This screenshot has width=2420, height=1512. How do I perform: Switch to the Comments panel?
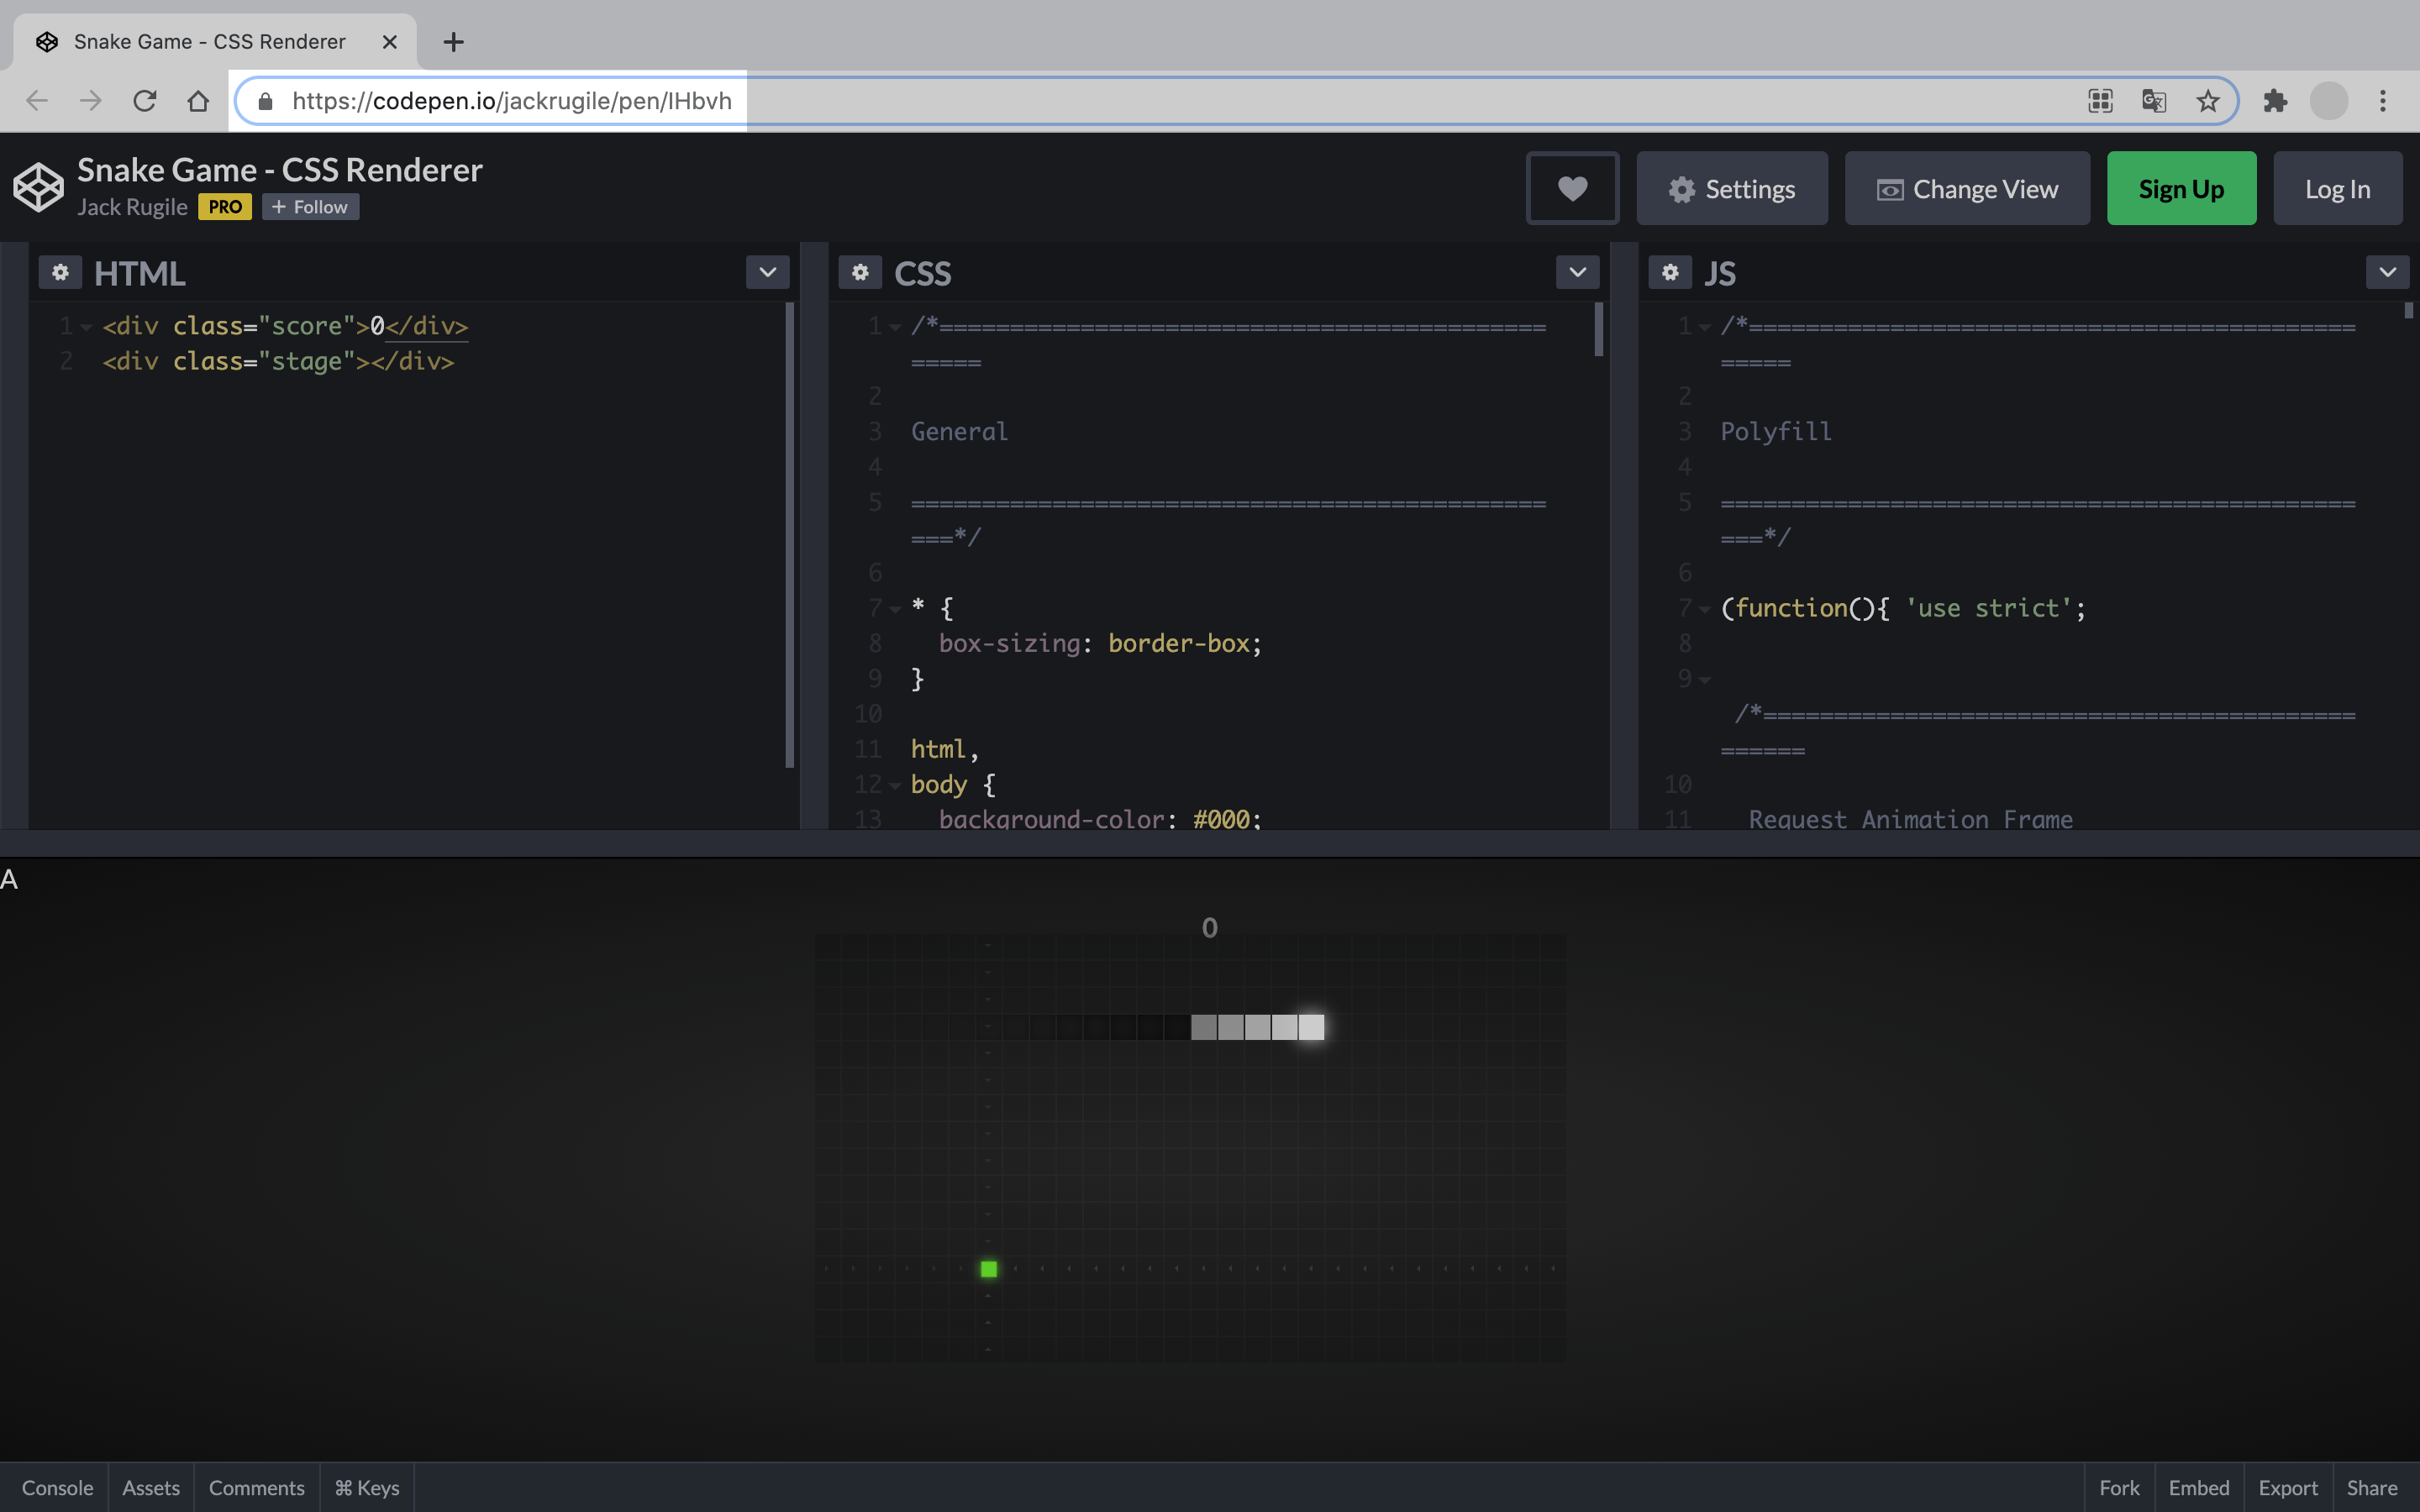256,1488
